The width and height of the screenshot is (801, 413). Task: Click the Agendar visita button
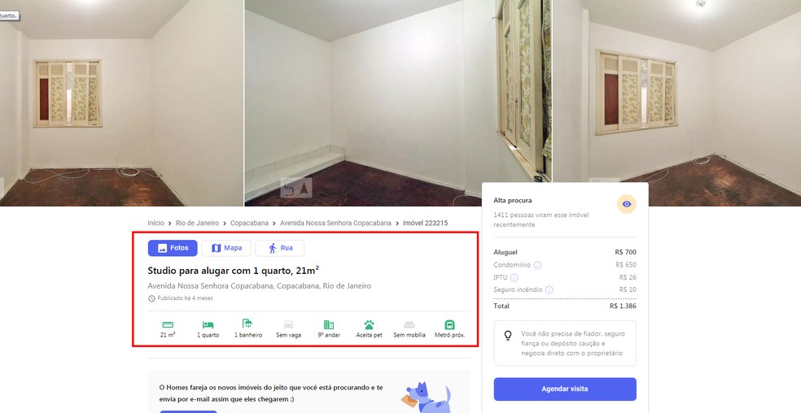(x=565, y=389)
